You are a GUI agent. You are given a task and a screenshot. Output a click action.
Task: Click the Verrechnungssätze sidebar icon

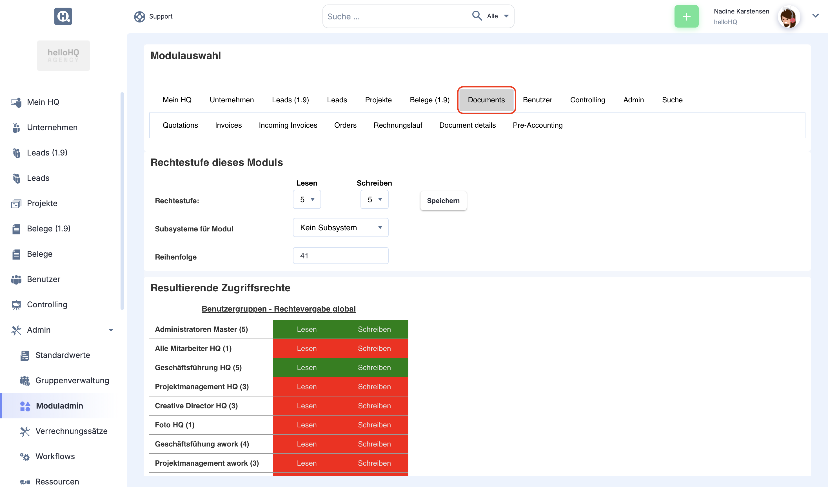[x=25, y=431]
